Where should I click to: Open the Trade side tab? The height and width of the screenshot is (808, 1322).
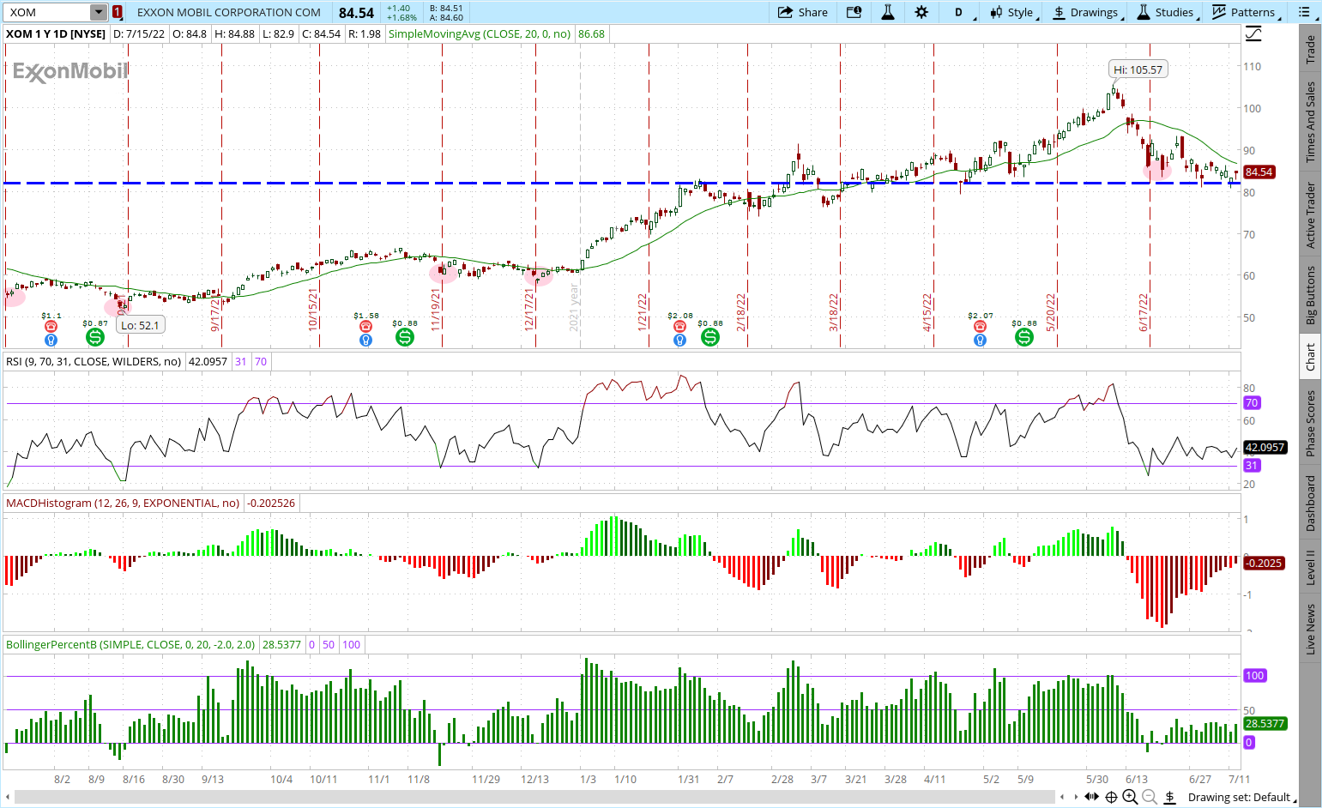1310,49
